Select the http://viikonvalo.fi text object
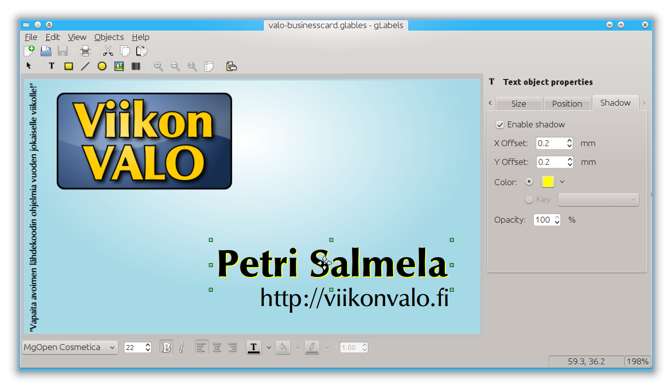The height and width of the screenshot is (389, 672). pos(355,299)
